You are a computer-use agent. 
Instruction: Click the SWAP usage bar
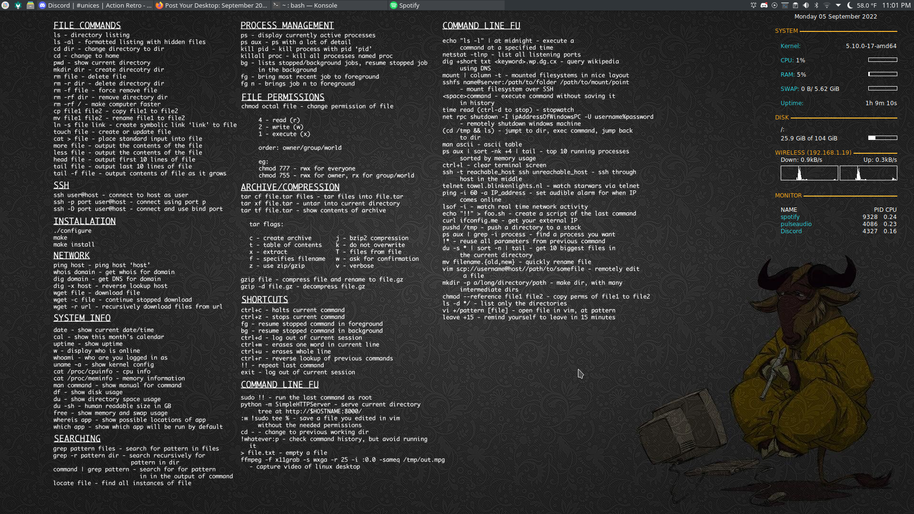click(883, 89)
